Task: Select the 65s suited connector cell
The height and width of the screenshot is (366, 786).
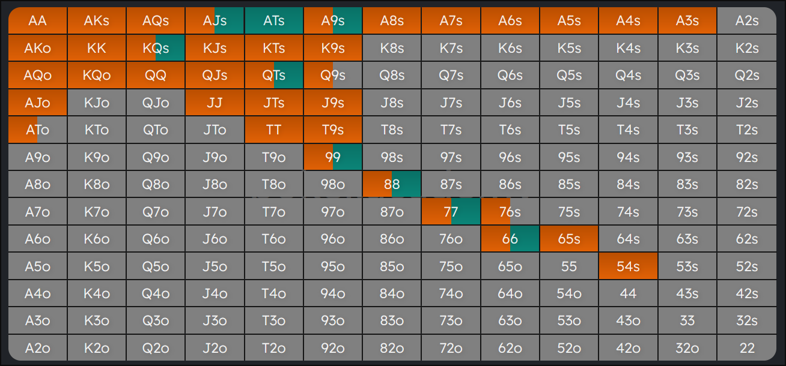Action: click(x=568, y=239)
